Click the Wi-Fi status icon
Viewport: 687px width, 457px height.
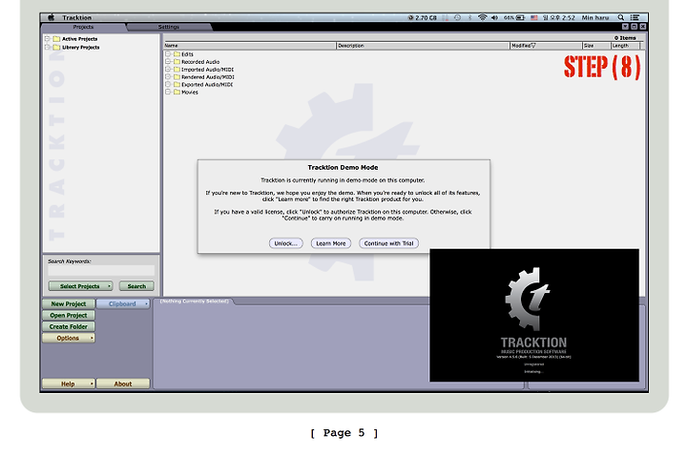pos(483,17)
